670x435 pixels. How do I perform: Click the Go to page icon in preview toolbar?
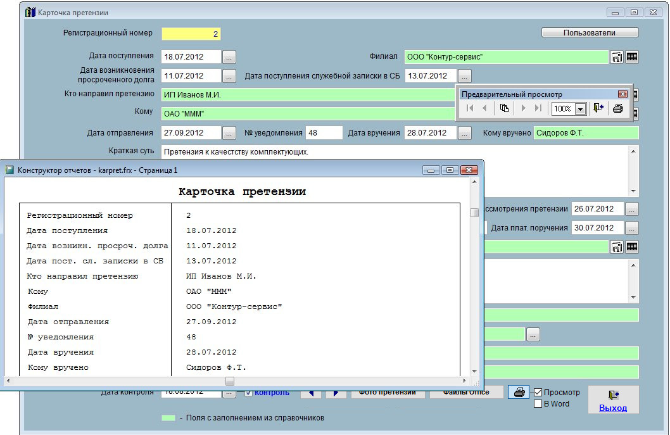coord(504,108)
